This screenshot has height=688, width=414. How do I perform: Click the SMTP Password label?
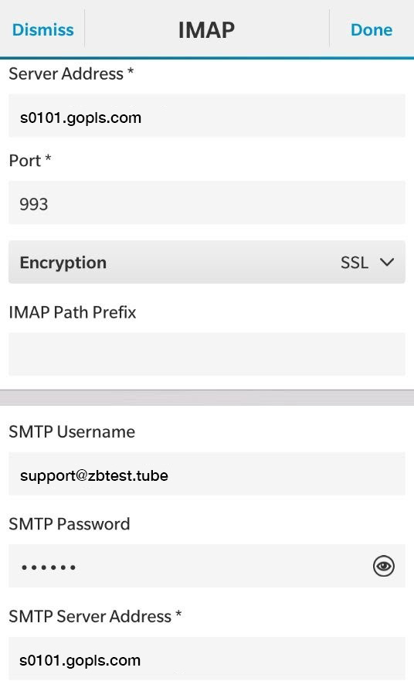(x=70, y=524)
